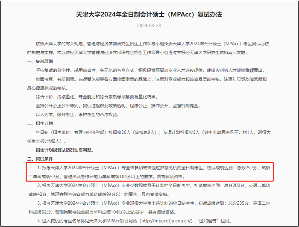Viewport: 299px width, 227px height.
Task: Click the heading 一、复试原则
Action: [x=39, y=62]
